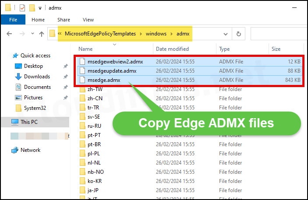Click the Properties checkmark icon in title bar
Viewport: 308px width, 200px height.
pyautogui.click(x=22, y=8)
